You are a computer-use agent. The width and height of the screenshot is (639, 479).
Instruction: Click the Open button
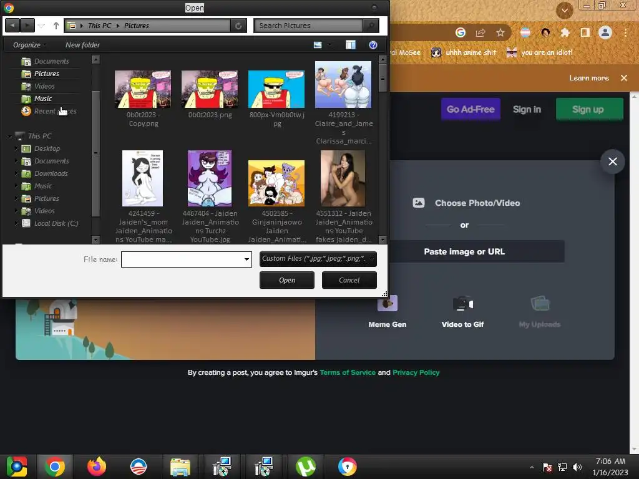(287, 280)
